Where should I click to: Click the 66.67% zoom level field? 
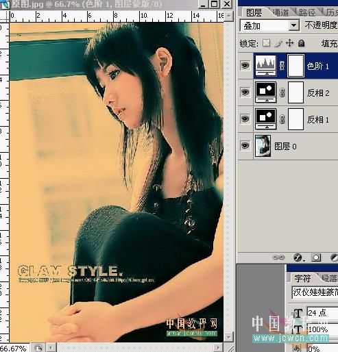point(14,349)
